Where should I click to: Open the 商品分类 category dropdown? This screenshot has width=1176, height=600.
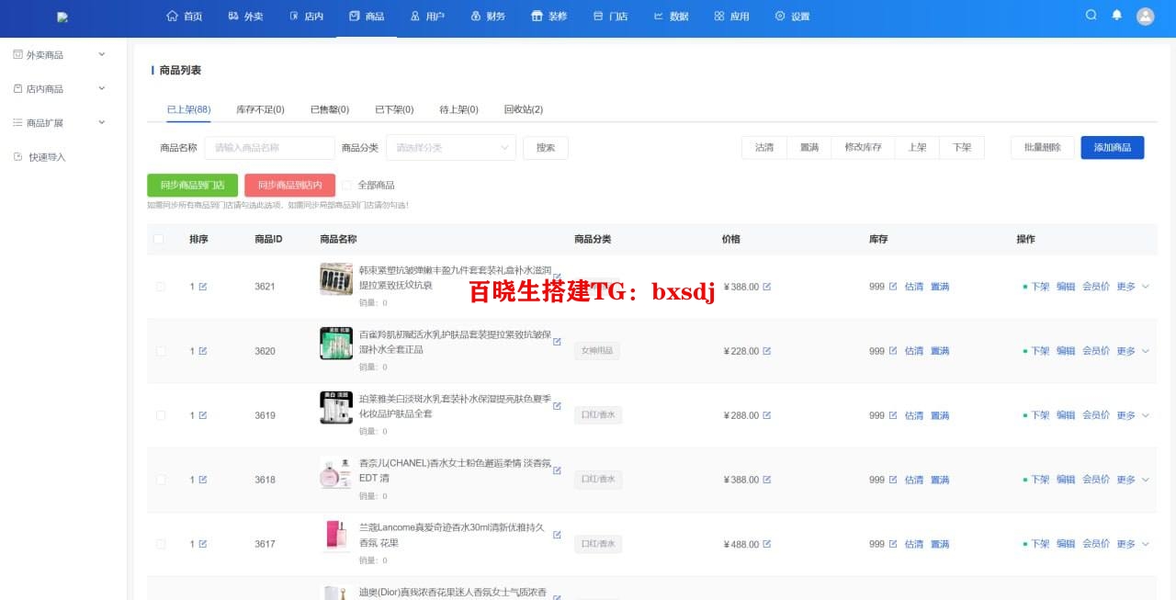tap(450, 148)
